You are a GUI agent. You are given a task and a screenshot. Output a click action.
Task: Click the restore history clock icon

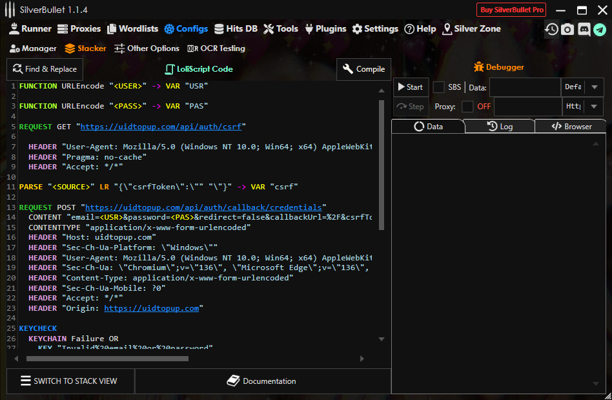[x=551, y=29]
